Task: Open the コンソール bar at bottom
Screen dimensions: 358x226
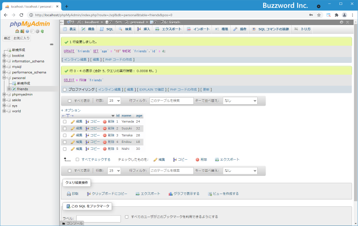Action: coord(72,223)
